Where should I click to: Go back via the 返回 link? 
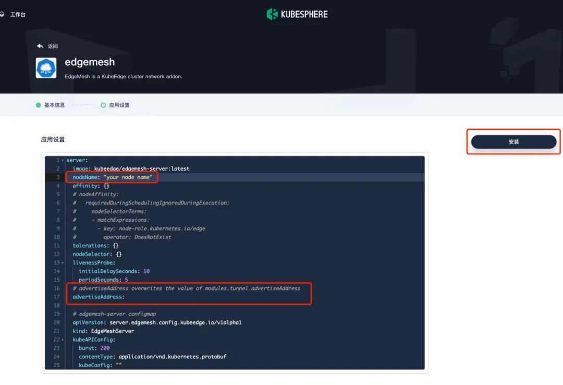click(53, 46)
